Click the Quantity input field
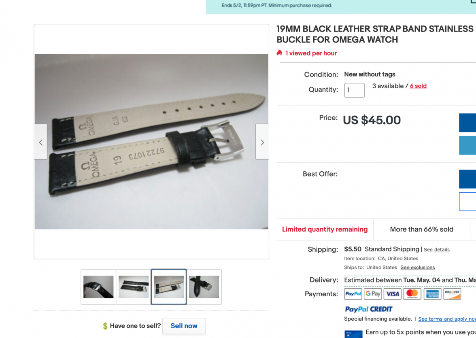 (x=354, y=90)
